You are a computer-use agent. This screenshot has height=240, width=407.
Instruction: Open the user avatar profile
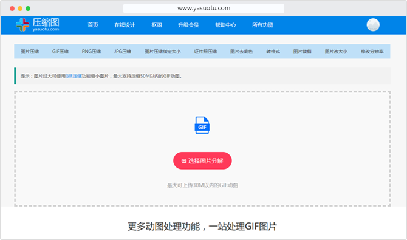(x=373, y=25)
